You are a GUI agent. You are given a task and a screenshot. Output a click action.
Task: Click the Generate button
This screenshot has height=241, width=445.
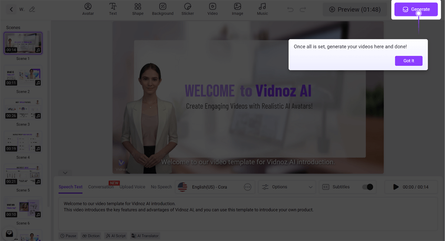point(416,9)
